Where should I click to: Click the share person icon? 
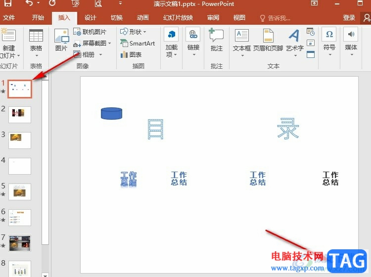tap(367, 18)
